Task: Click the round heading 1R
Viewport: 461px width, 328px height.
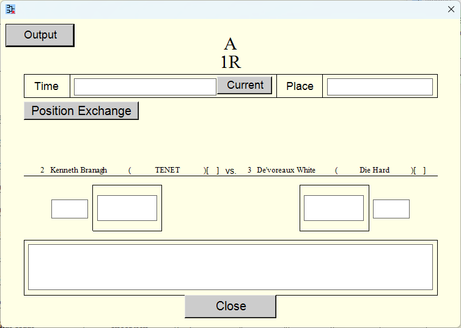Action: click(x=230, y=62)
